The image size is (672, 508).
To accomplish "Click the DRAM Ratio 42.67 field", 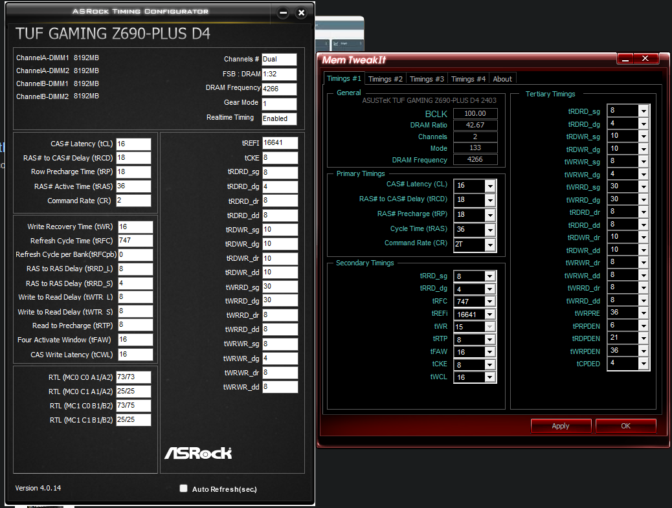I will click(x=475, y=125).
